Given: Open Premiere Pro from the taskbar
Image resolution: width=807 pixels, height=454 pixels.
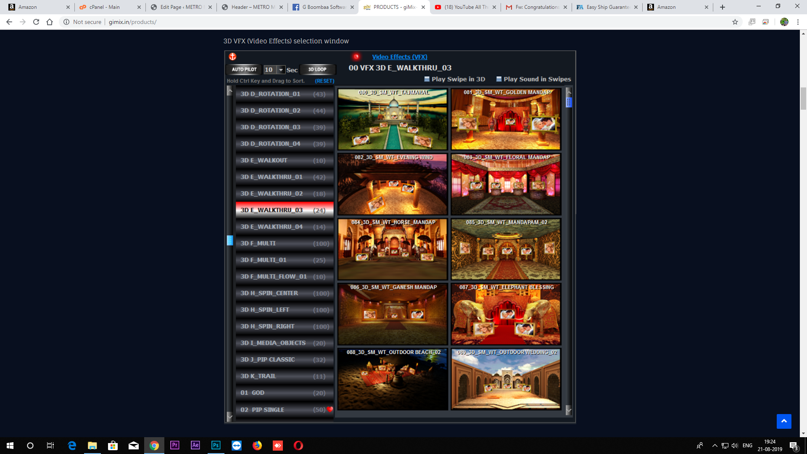Looking at the screenshot, I should 174,445.
